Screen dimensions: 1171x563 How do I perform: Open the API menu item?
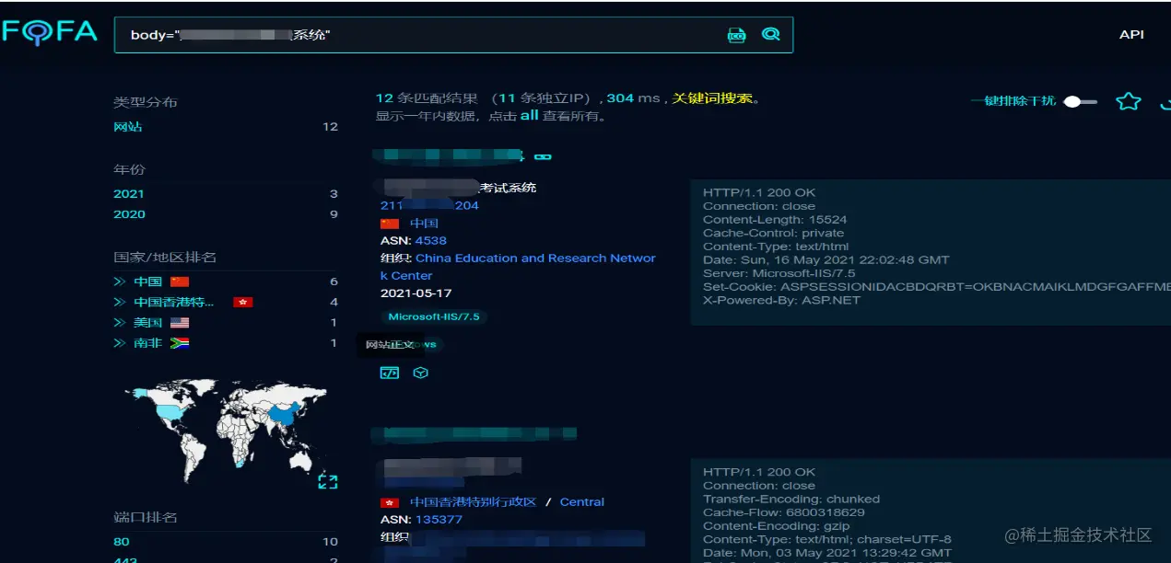(1131, 34)
